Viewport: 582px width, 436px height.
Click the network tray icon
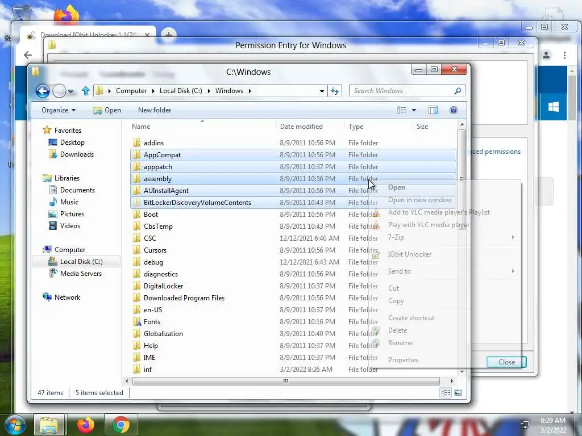click(525, 424)
